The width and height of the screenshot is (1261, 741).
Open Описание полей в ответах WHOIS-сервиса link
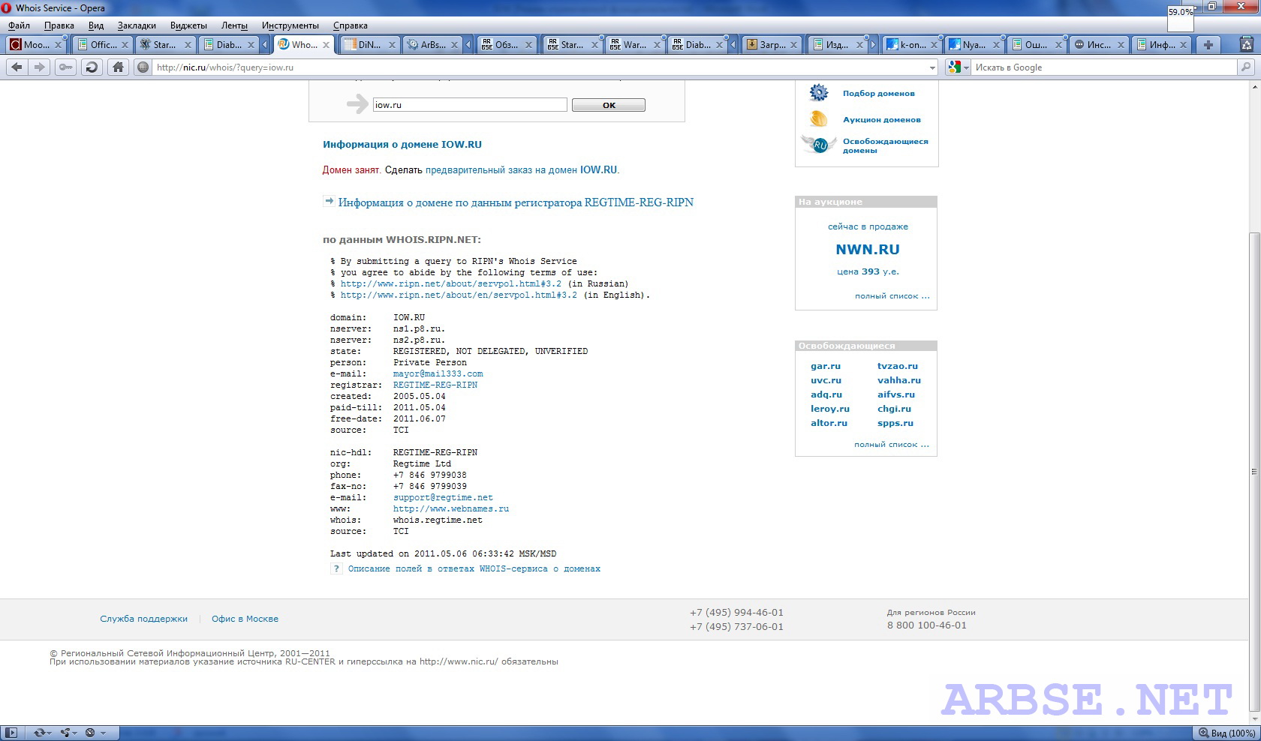(x=474, y=569)
